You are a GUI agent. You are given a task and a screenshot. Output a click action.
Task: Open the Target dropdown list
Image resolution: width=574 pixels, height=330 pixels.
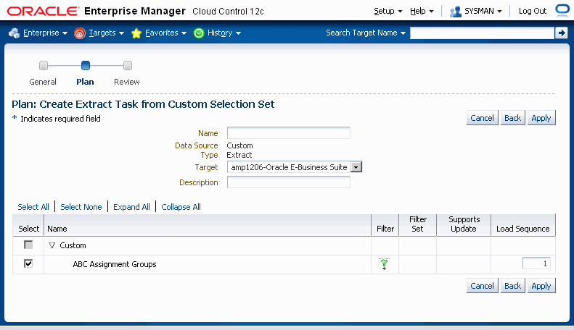(x=356, y=167)
